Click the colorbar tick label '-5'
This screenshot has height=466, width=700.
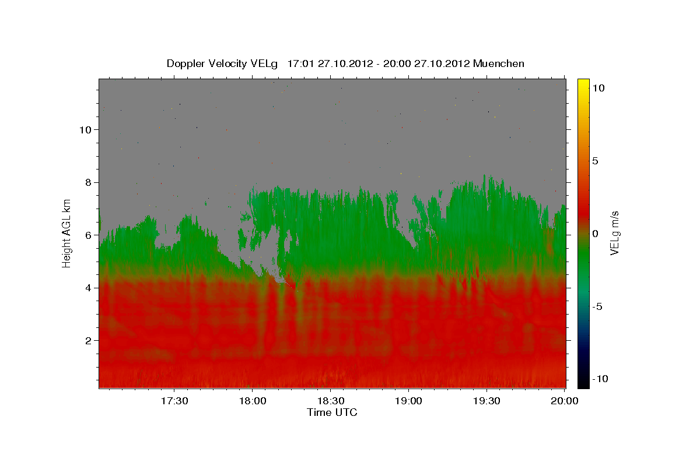(x=597, y=306)
